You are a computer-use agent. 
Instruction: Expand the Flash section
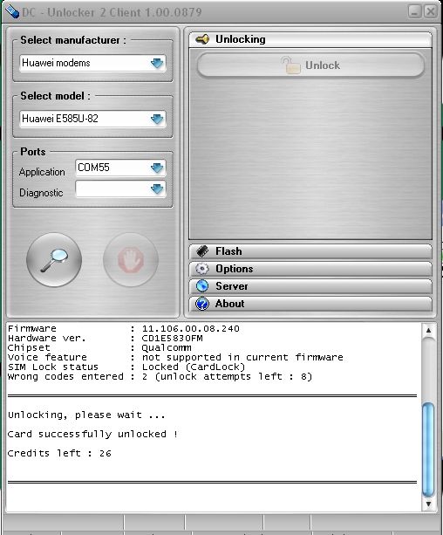310,251
